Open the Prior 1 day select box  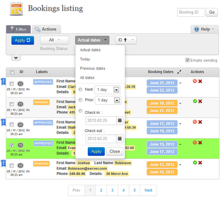coord(108,100)
